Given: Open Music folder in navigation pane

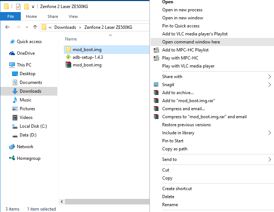Looking at the screenshot, I should pyautogui.click(x=26, y=100).
